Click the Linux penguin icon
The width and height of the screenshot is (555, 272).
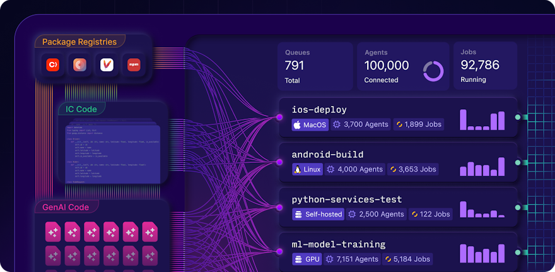(x=297, y=169)
